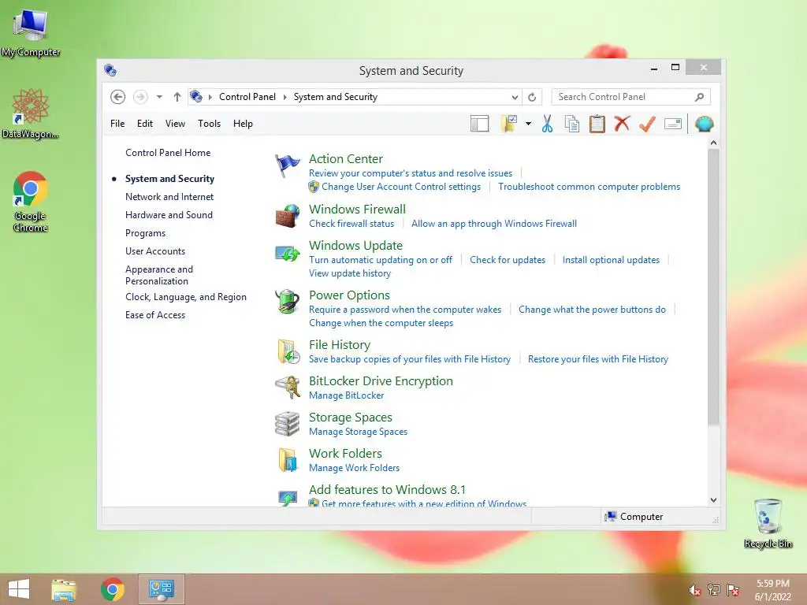Open Network and Internet category
The width and height of the screenshot is (807, 605).
click(169, 196)
